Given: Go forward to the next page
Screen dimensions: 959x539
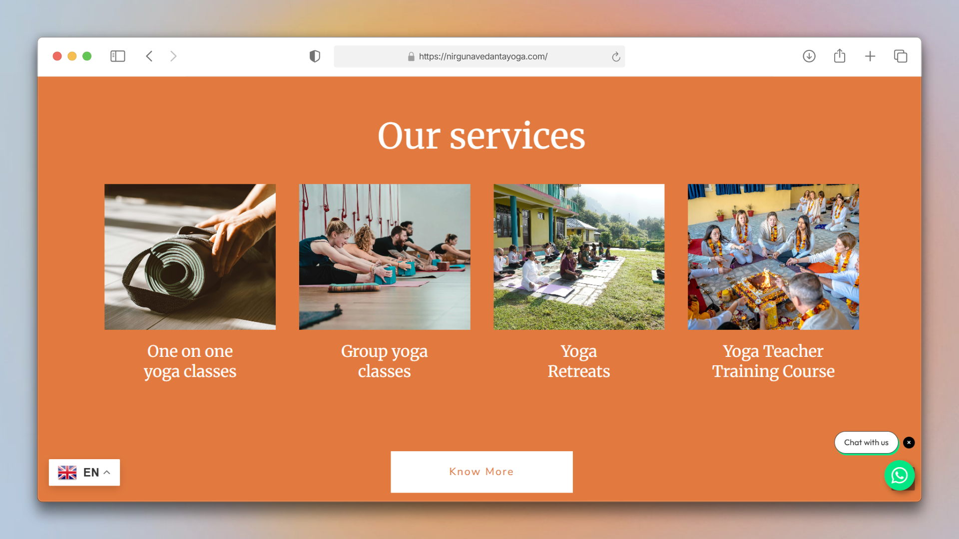Looking at the screenshot, I should point(173,56).
